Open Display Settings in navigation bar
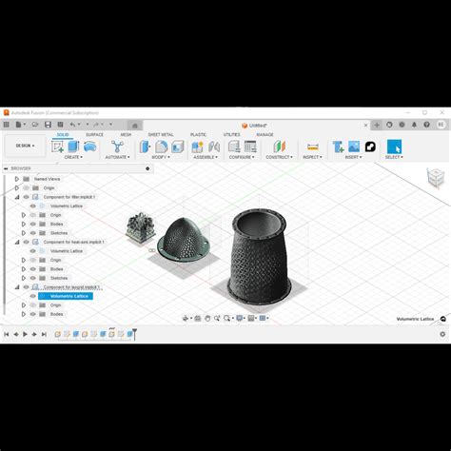Screen dimensions: 451x451 point(240,318)
